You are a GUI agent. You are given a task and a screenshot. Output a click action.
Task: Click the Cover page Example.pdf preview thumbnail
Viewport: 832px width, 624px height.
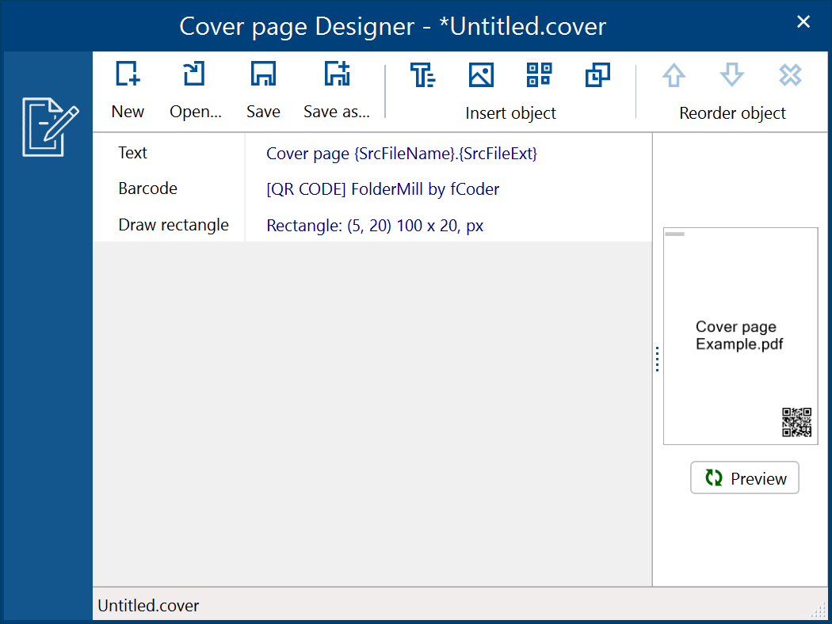(740, 336)
